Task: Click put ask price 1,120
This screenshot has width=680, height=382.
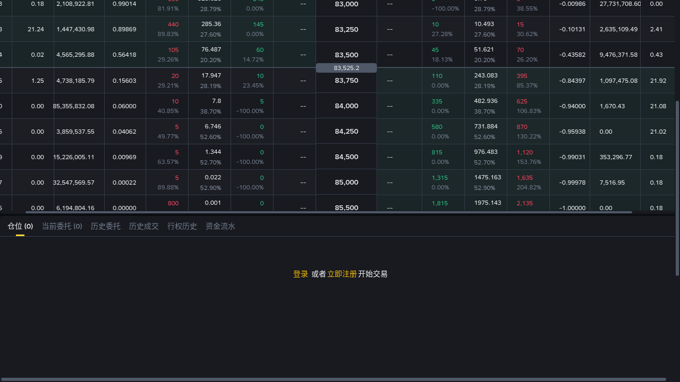Action: tap(524, 152)
